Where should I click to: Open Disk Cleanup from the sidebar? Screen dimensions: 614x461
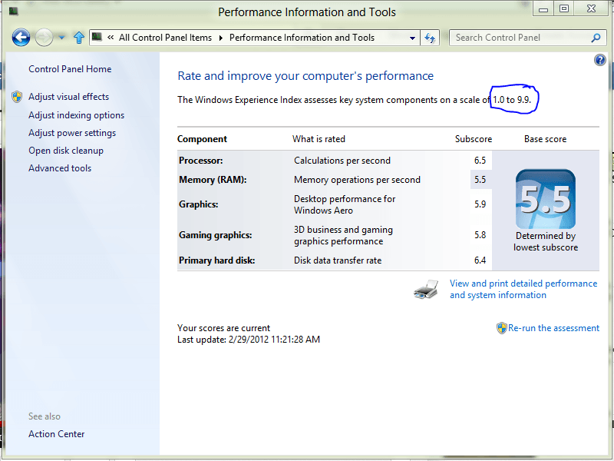pos(66,151)
